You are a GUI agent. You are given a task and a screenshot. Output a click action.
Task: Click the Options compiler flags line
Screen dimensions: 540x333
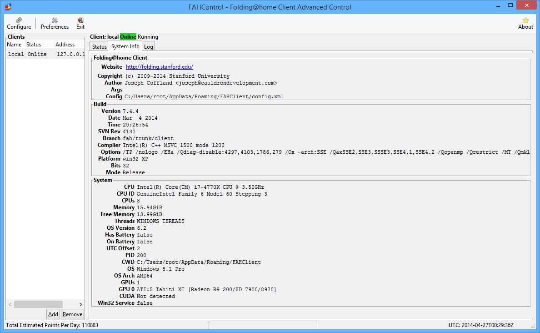tap(326, 152)
